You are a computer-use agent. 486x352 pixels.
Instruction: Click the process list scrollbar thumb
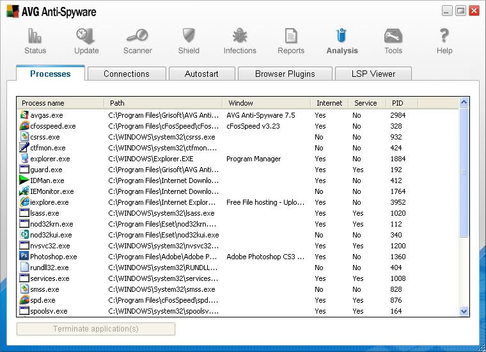[464, 172]
